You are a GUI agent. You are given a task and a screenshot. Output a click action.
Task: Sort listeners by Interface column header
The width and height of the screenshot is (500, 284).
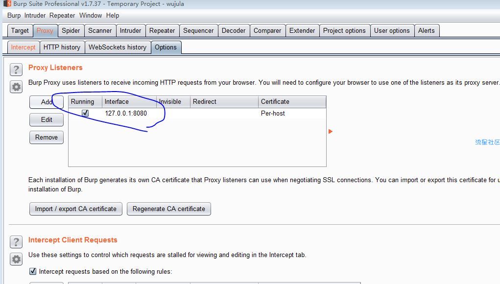[x=129, y=102]
